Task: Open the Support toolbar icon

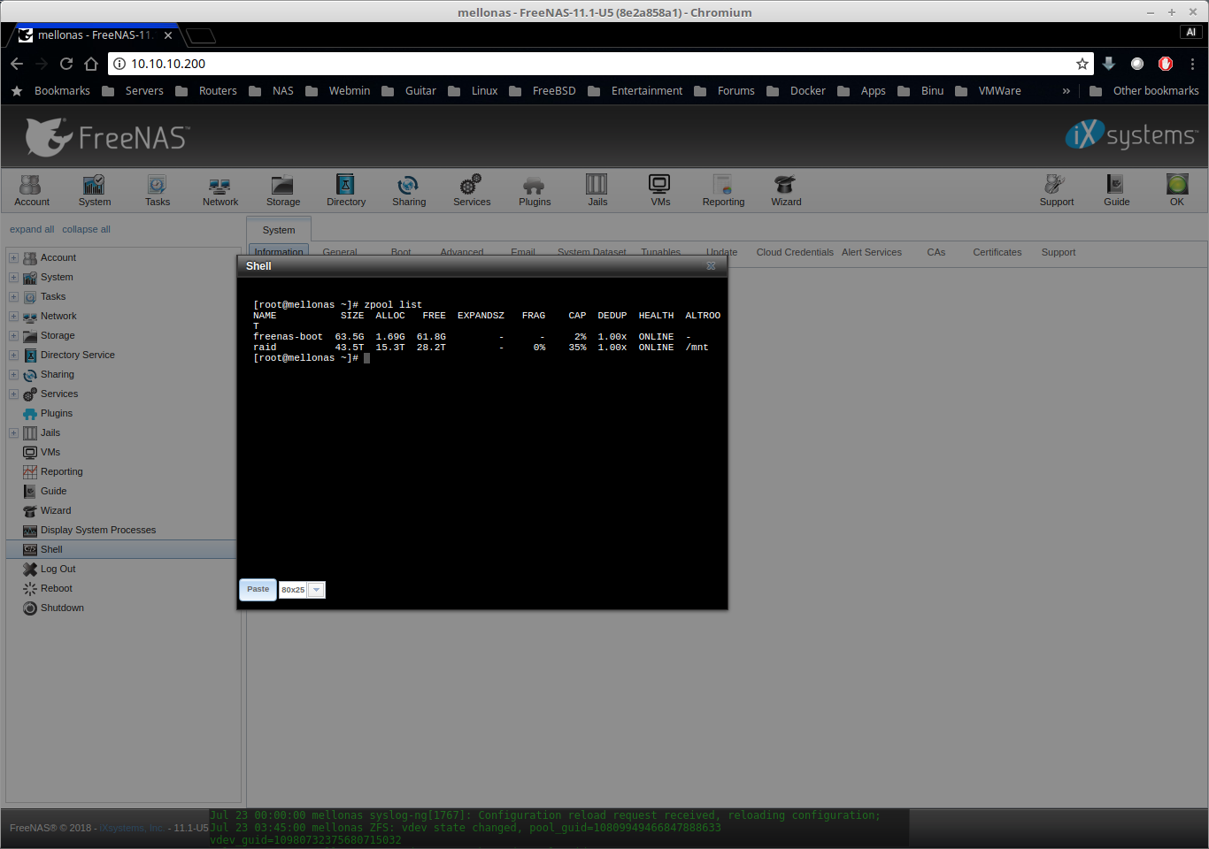Action: tap(1056, 190)
